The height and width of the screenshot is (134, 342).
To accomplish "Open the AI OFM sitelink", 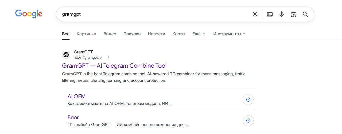I will (x=77, y=96).
